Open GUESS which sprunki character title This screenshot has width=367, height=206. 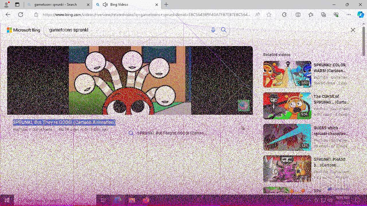[331, 131]
